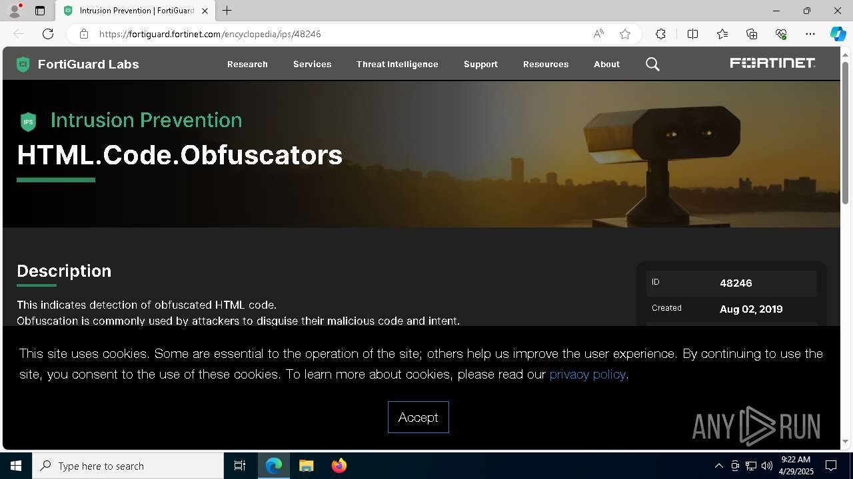Viewport: 853px width, 479px height.
Task: Click the HTML.Code.Obfuscators title
Action: (180, 155)
